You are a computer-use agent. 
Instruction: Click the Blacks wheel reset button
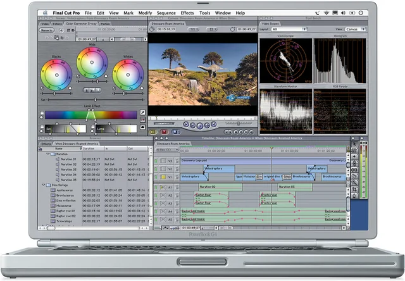[x=70, y=88]
